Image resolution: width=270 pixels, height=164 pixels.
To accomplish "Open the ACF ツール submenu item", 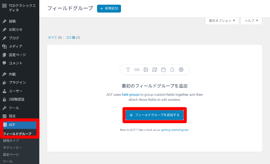I will 8,161.
